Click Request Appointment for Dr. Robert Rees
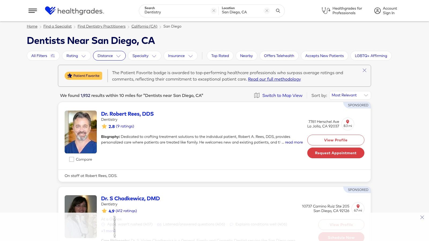Screen dimensions: 429x241 click(x=336, y=153)
